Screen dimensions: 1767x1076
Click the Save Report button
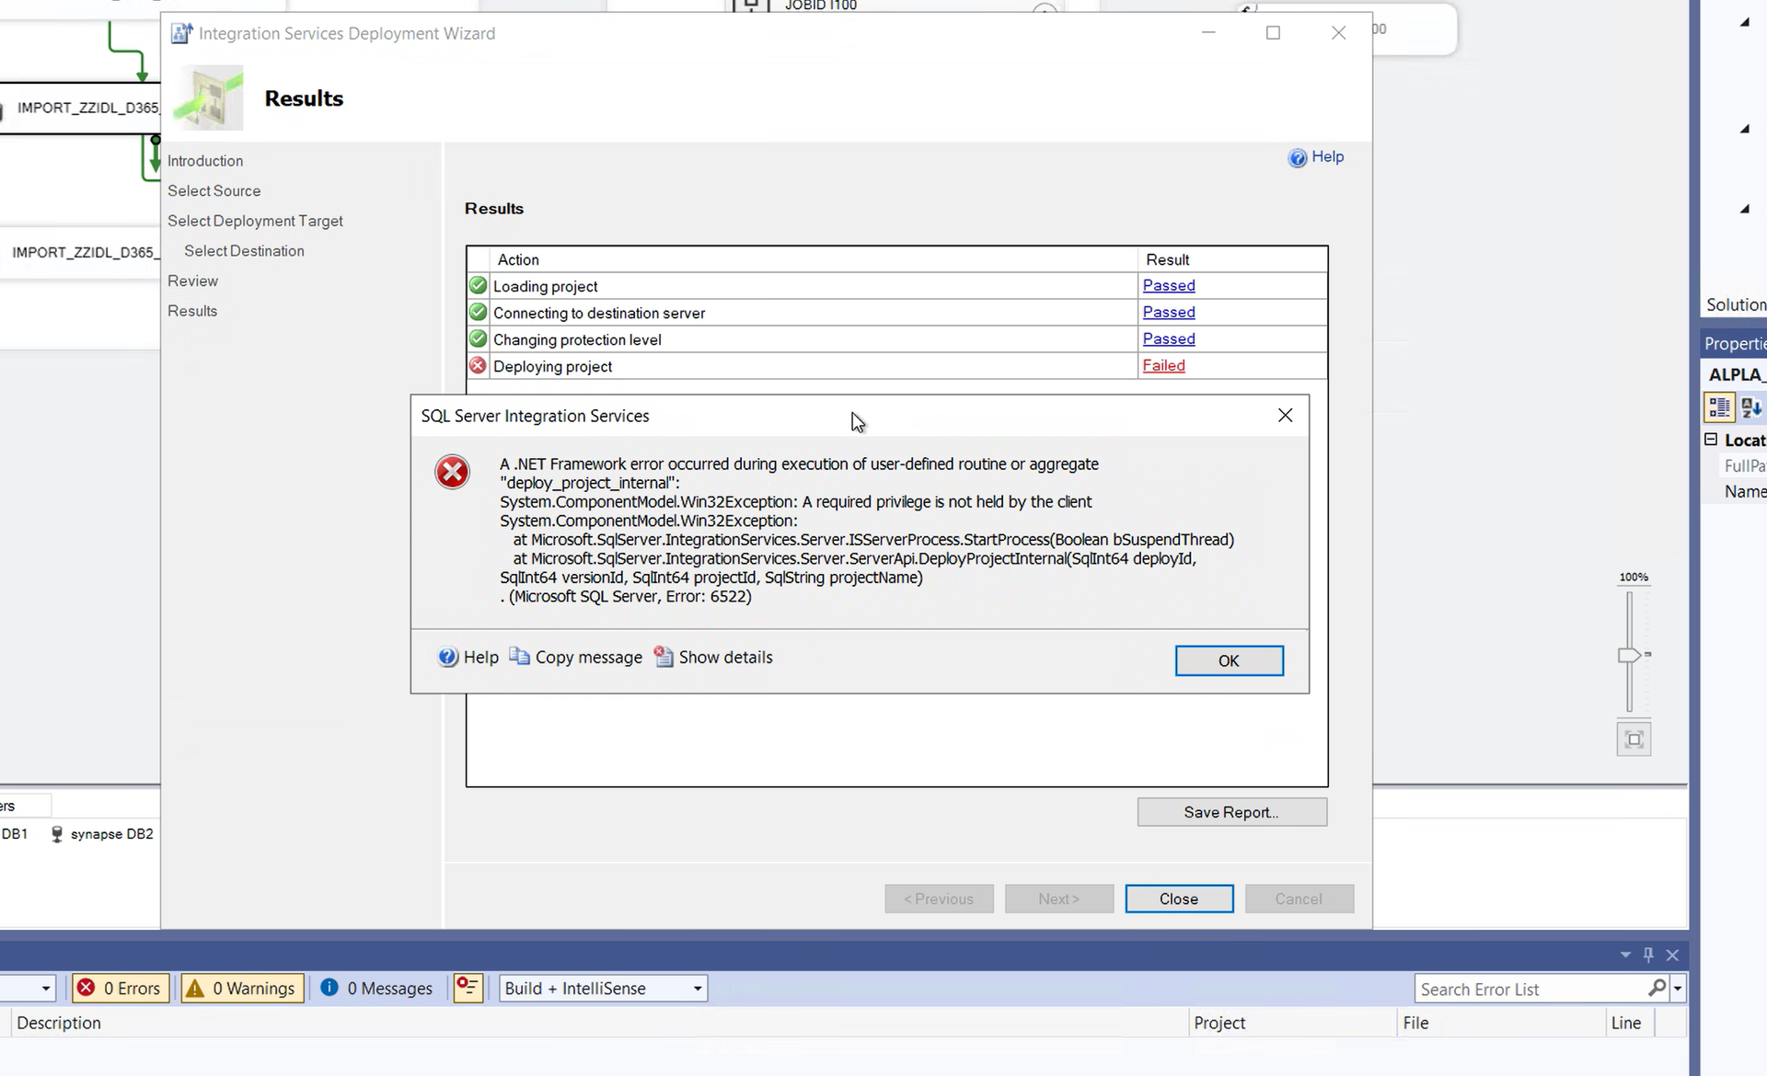[x=1231, y=811]
